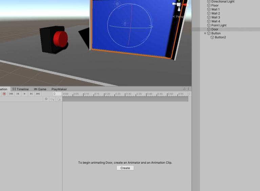Step to next keyframe
This screenshot has width=260, height=191.
tap(31, 94)
